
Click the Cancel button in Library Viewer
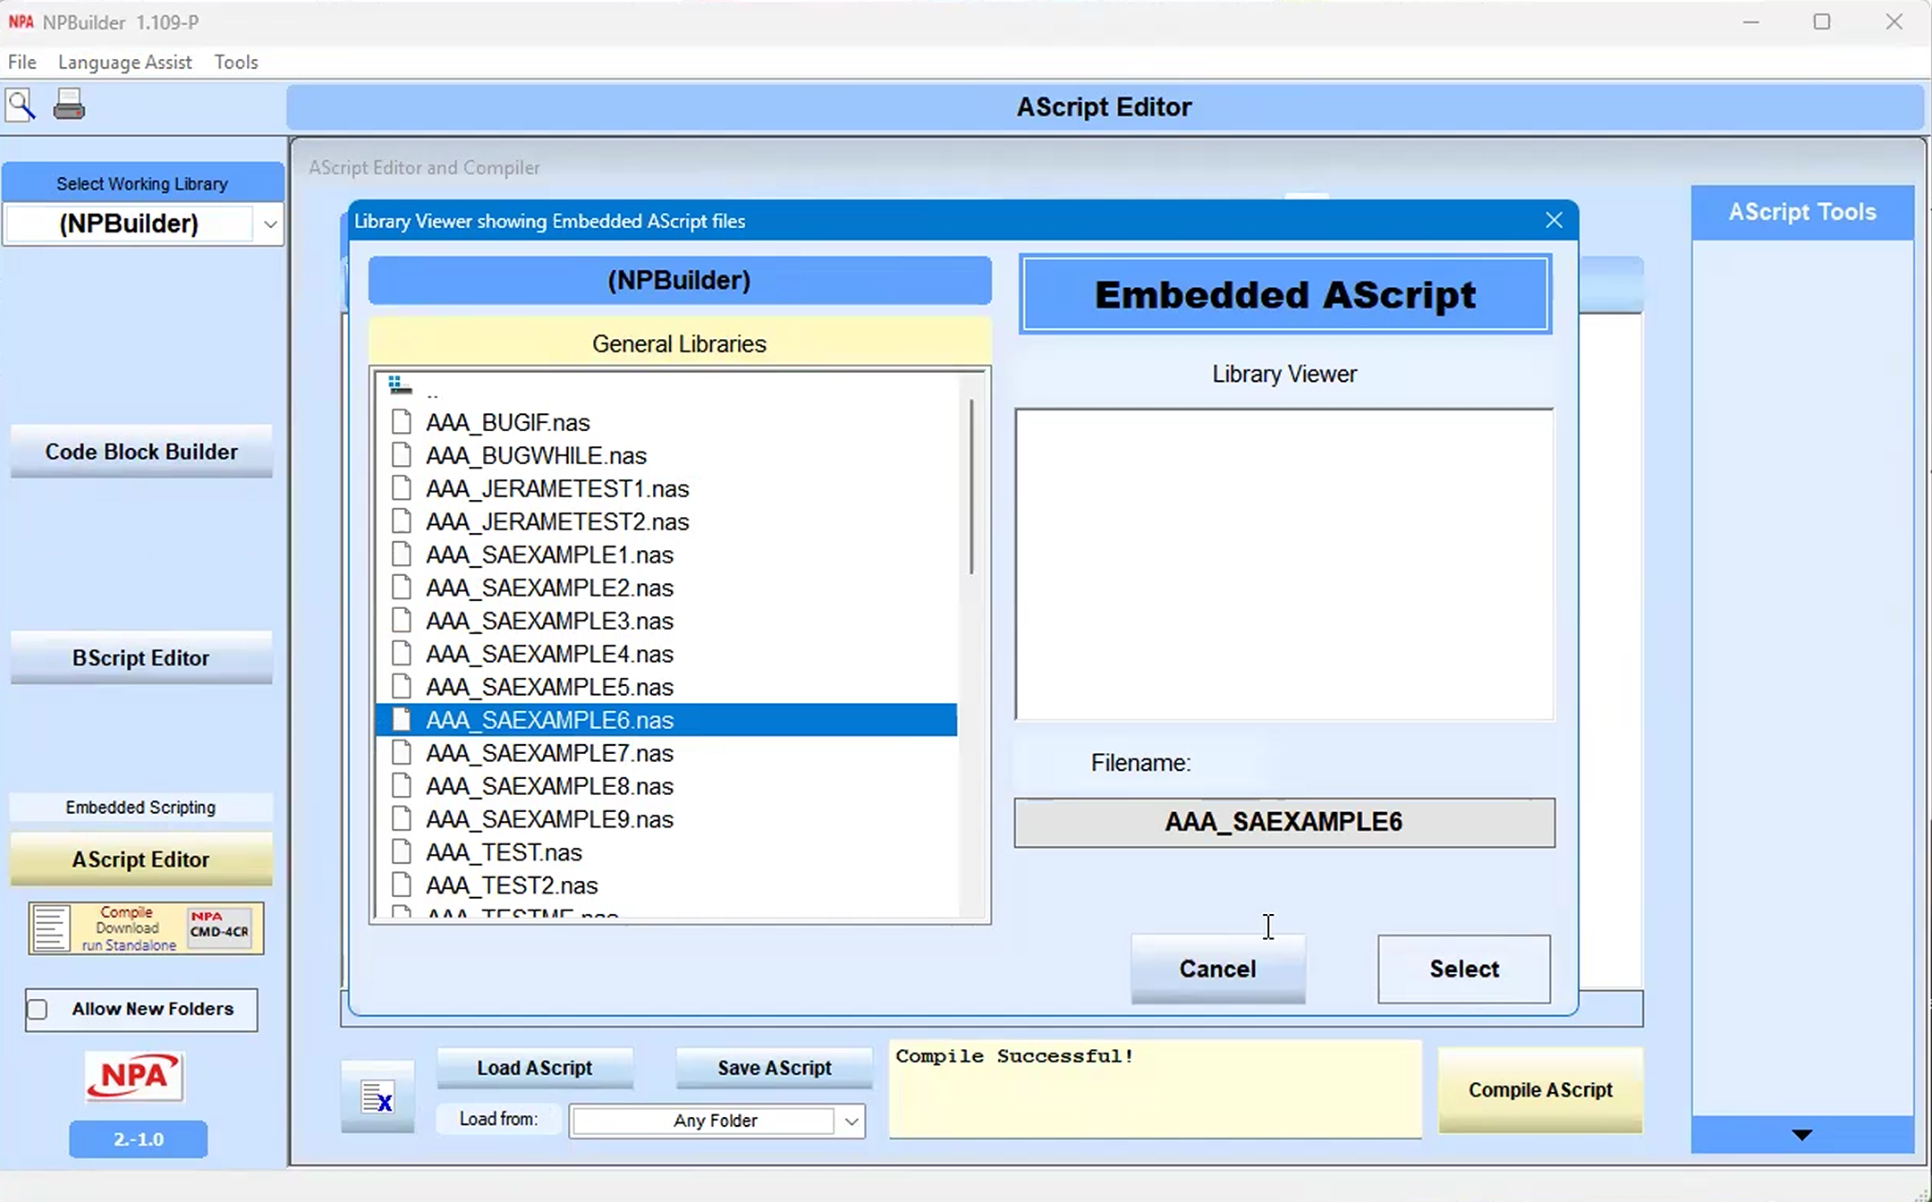(x=1217, y=969)
